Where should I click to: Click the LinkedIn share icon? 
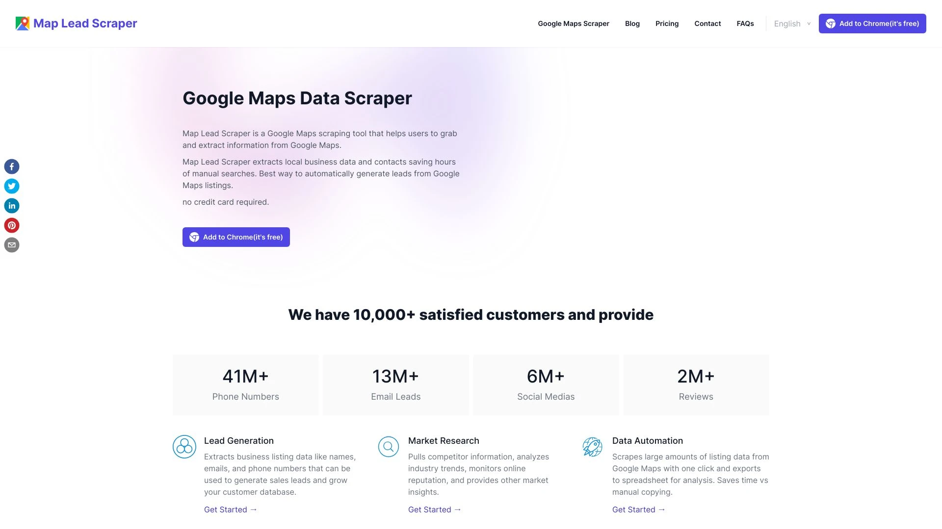click(12, 205)
